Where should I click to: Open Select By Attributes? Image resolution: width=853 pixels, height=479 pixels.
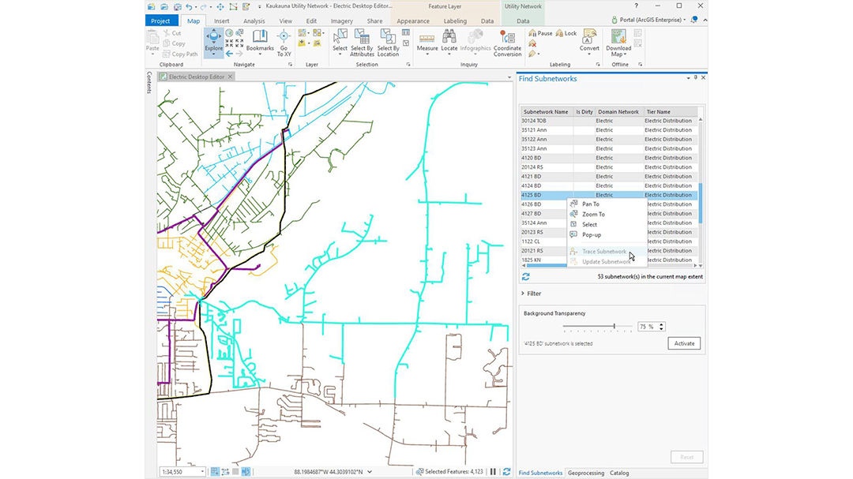click(x=362, y=43)
